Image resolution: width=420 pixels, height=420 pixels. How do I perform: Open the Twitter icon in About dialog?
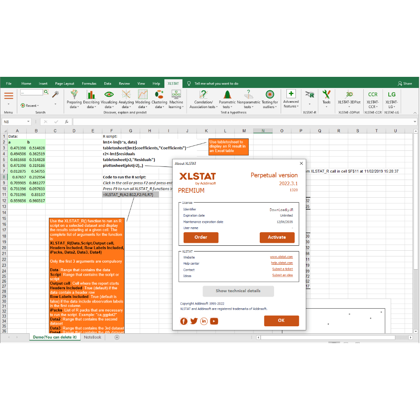tap(194, 321)
